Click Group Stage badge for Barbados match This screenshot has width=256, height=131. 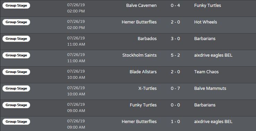point(16,39)
